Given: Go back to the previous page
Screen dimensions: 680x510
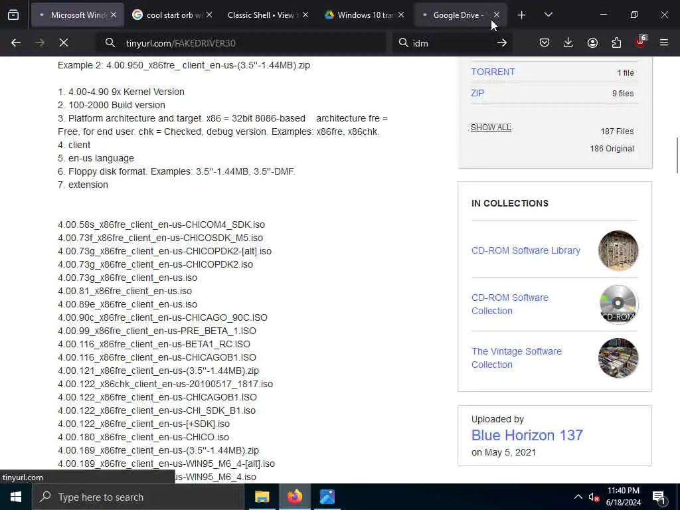Looking at the screenshot, I should coord(16,43).
